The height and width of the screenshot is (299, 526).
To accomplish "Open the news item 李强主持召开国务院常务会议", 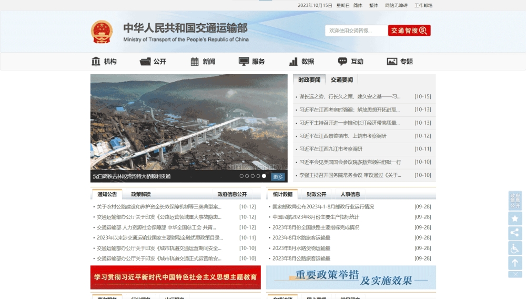I will click(350, 175).
